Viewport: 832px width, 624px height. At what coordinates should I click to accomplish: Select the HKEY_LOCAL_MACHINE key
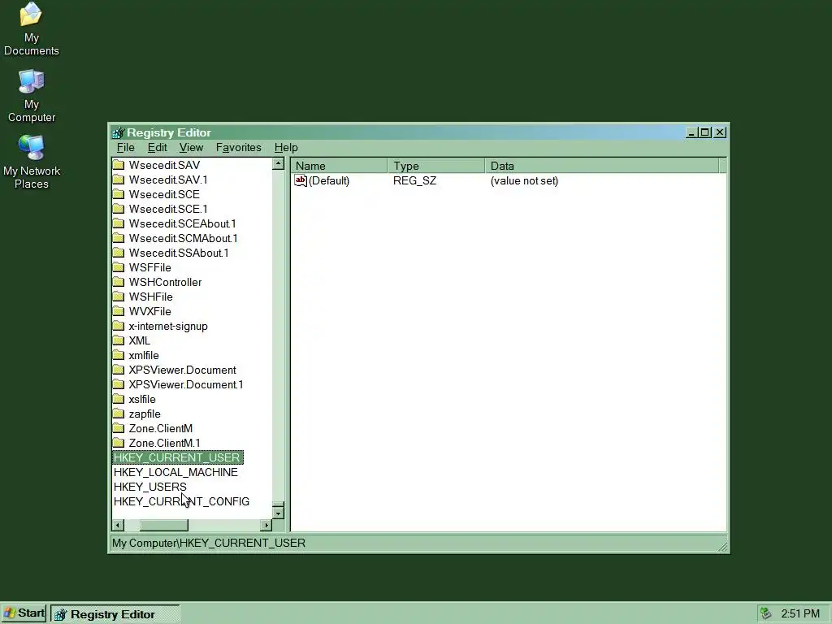tap(175, 472)
